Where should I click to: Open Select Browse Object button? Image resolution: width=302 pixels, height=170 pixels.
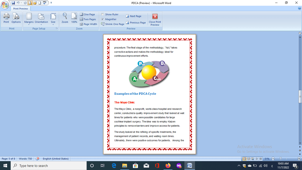[x=300, y=150]
